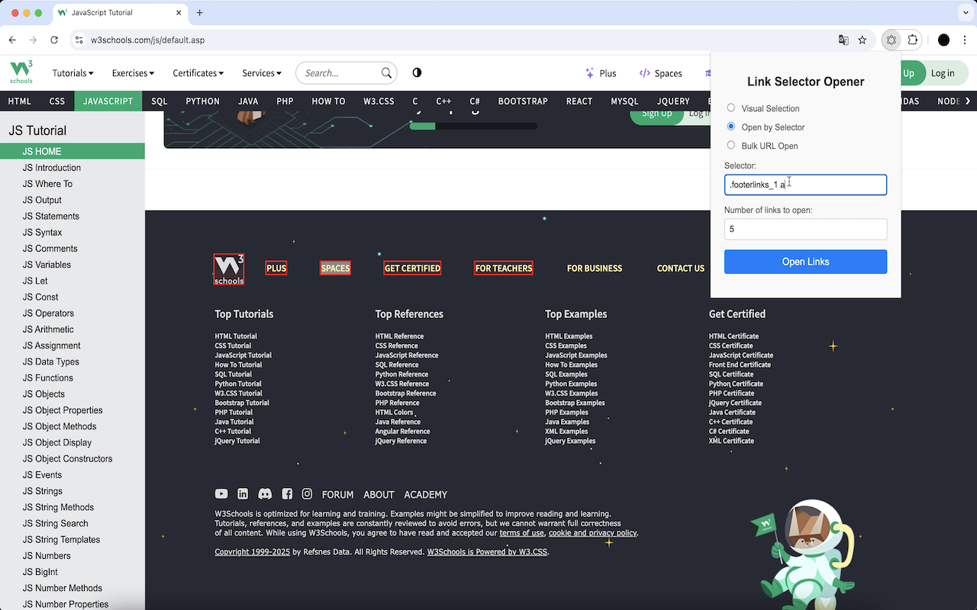Click inside the Selector text field
The width and height of the screenshot is (977, 610).
pos(805,185)
